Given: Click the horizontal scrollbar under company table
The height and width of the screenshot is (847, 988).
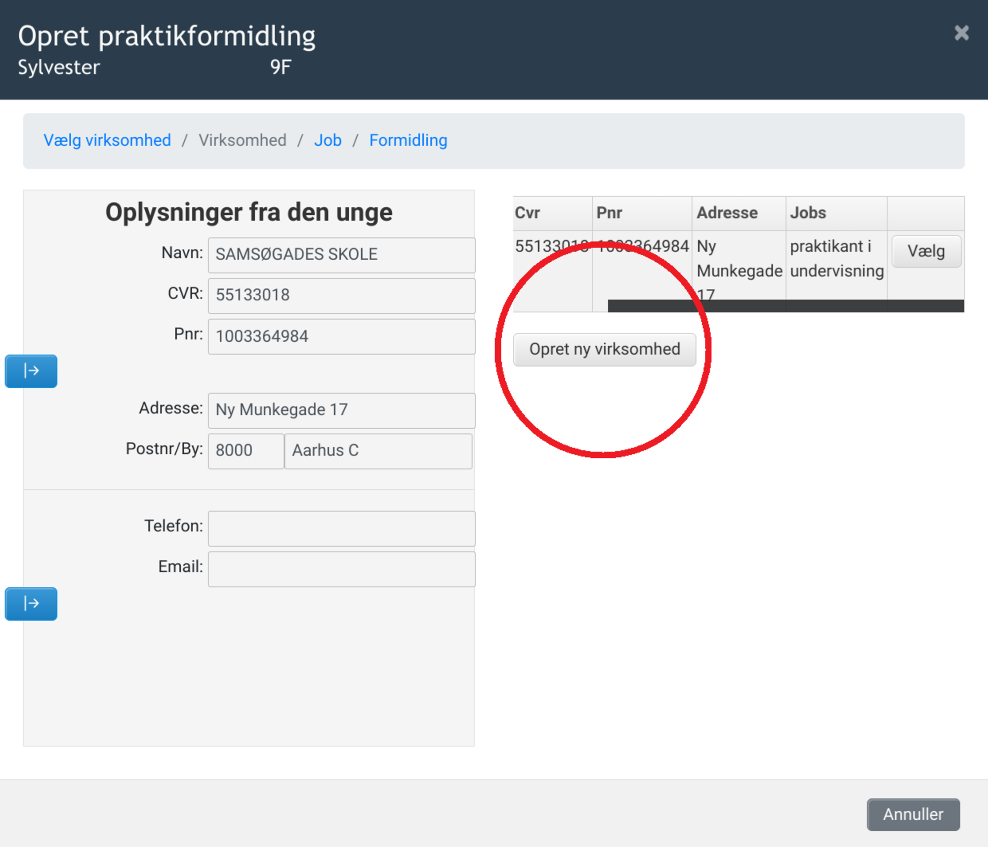Looking at the screenshot, I should [785, 306].
